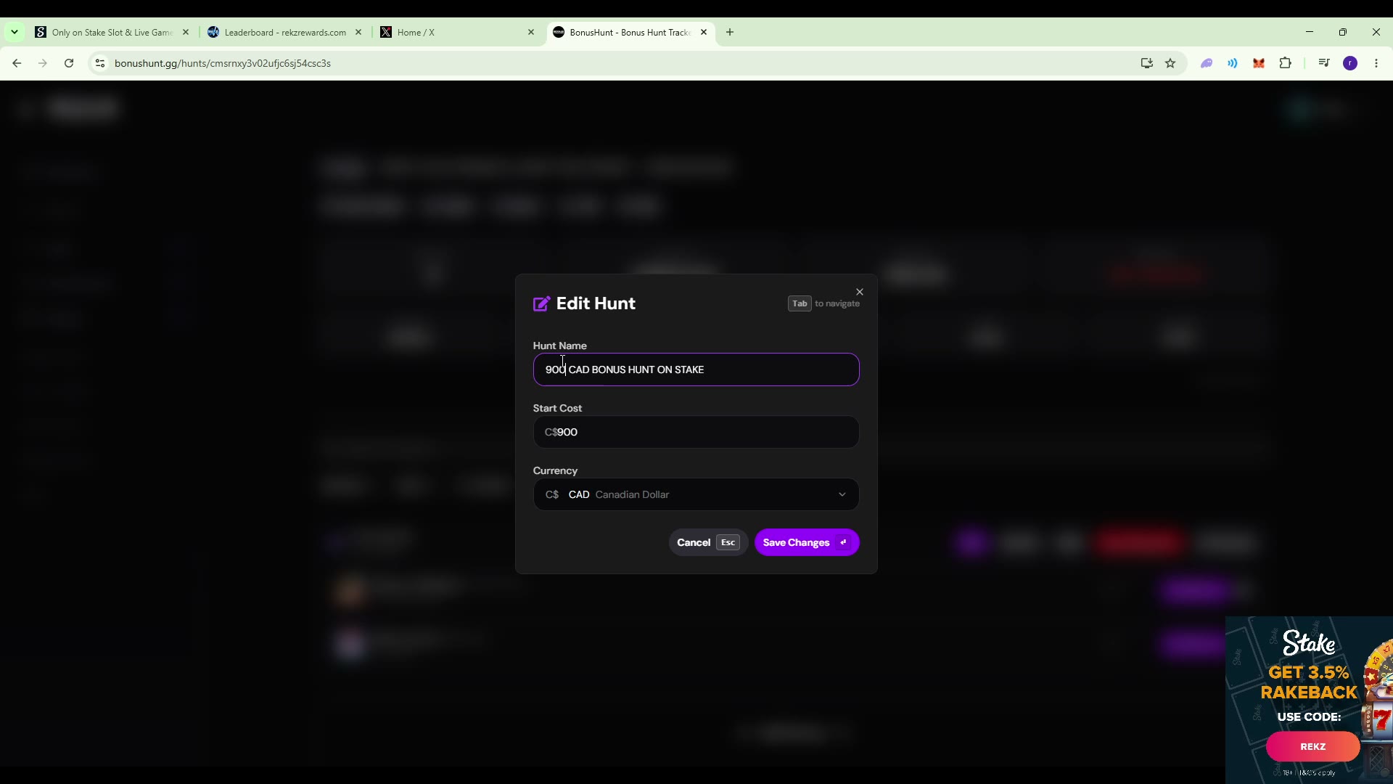Open the Chrome profile avatar
This screenshot has height=784, width=1393.
[x=1350, y=63]
